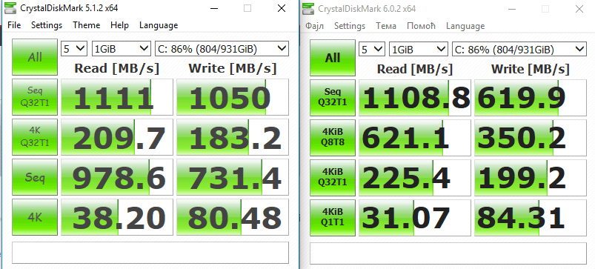The height and width of the screenshot is (269, 595).
Task: Minimize the CrystalDiskMark 6.0.2 window
Action: pos(511,9)
